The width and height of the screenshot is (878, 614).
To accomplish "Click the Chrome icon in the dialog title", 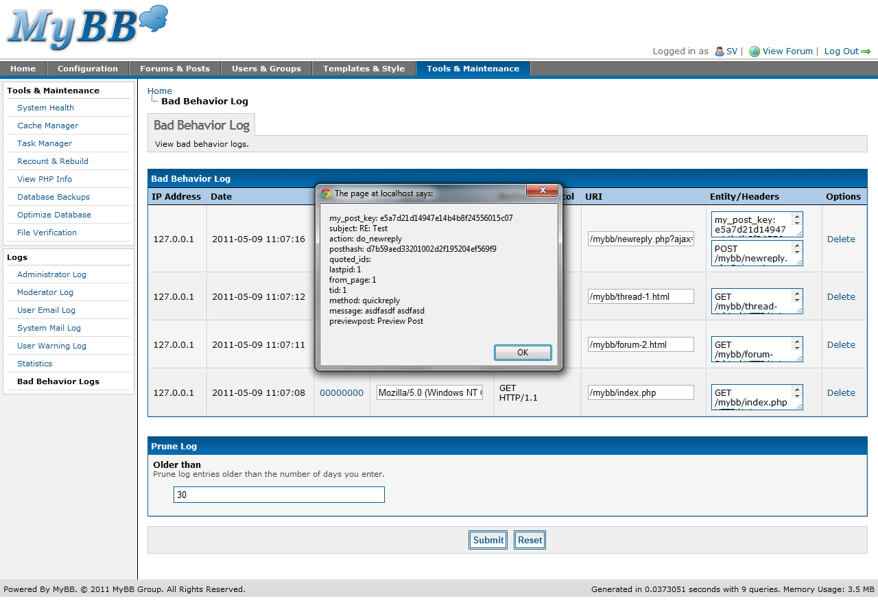I will (x=326, y=193).
